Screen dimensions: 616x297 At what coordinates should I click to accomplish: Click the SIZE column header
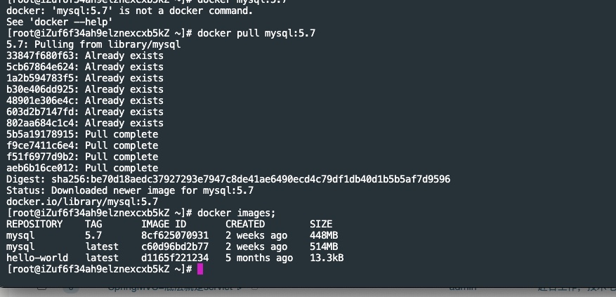pyautogui.click(x=321, y=224)
